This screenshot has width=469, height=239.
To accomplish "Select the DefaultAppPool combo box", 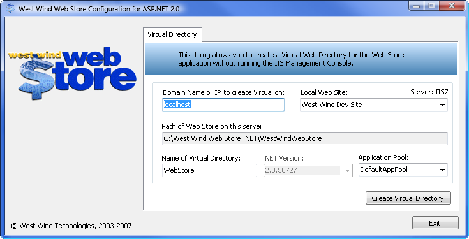I will tap(403, 170).
